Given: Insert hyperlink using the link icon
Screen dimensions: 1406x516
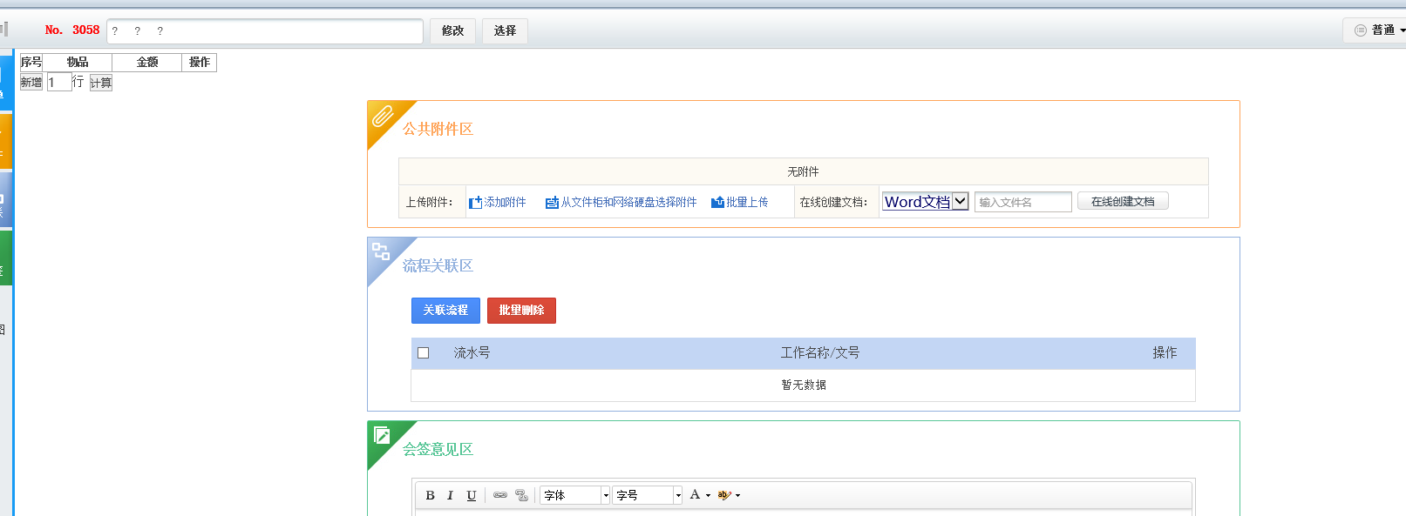Looking at the screenshot, I should (x=500, y=495).
